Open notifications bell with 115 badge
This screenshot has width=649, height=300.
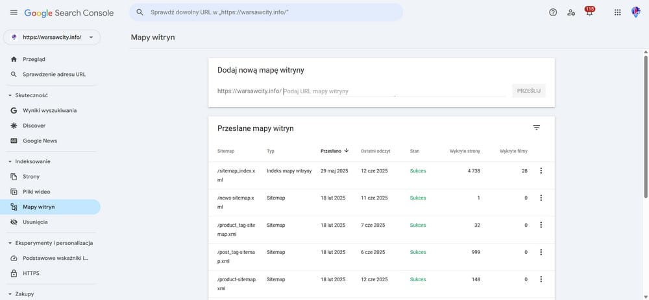(589, 12)
